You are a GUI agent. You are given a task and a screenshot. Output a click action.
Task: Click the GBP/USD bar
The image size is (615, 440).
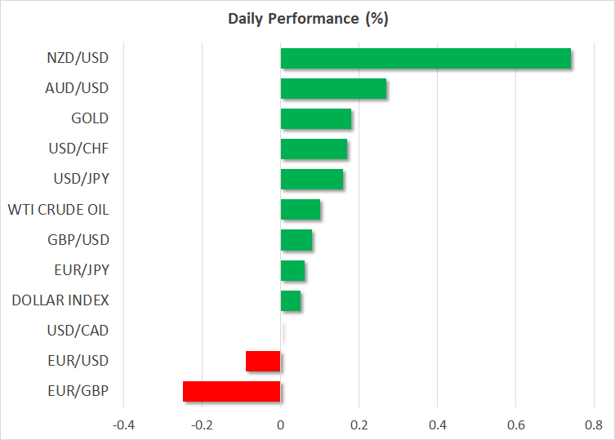tap(296, 240)
